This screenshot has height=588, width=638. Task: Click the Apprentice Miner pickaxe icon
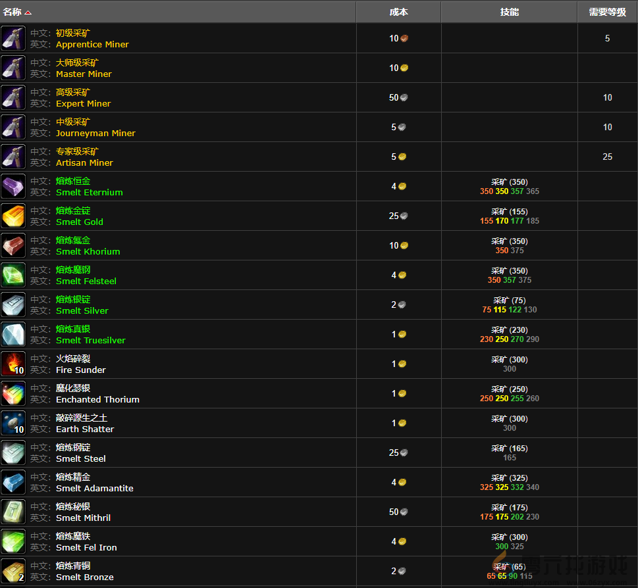[x=13, y=38]
